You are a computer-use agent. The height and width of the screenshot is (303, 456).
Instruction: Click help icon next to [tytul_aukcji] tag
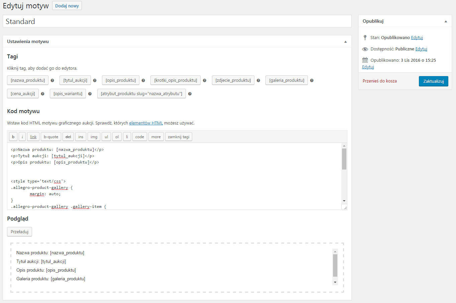click(x=95, y=80)
